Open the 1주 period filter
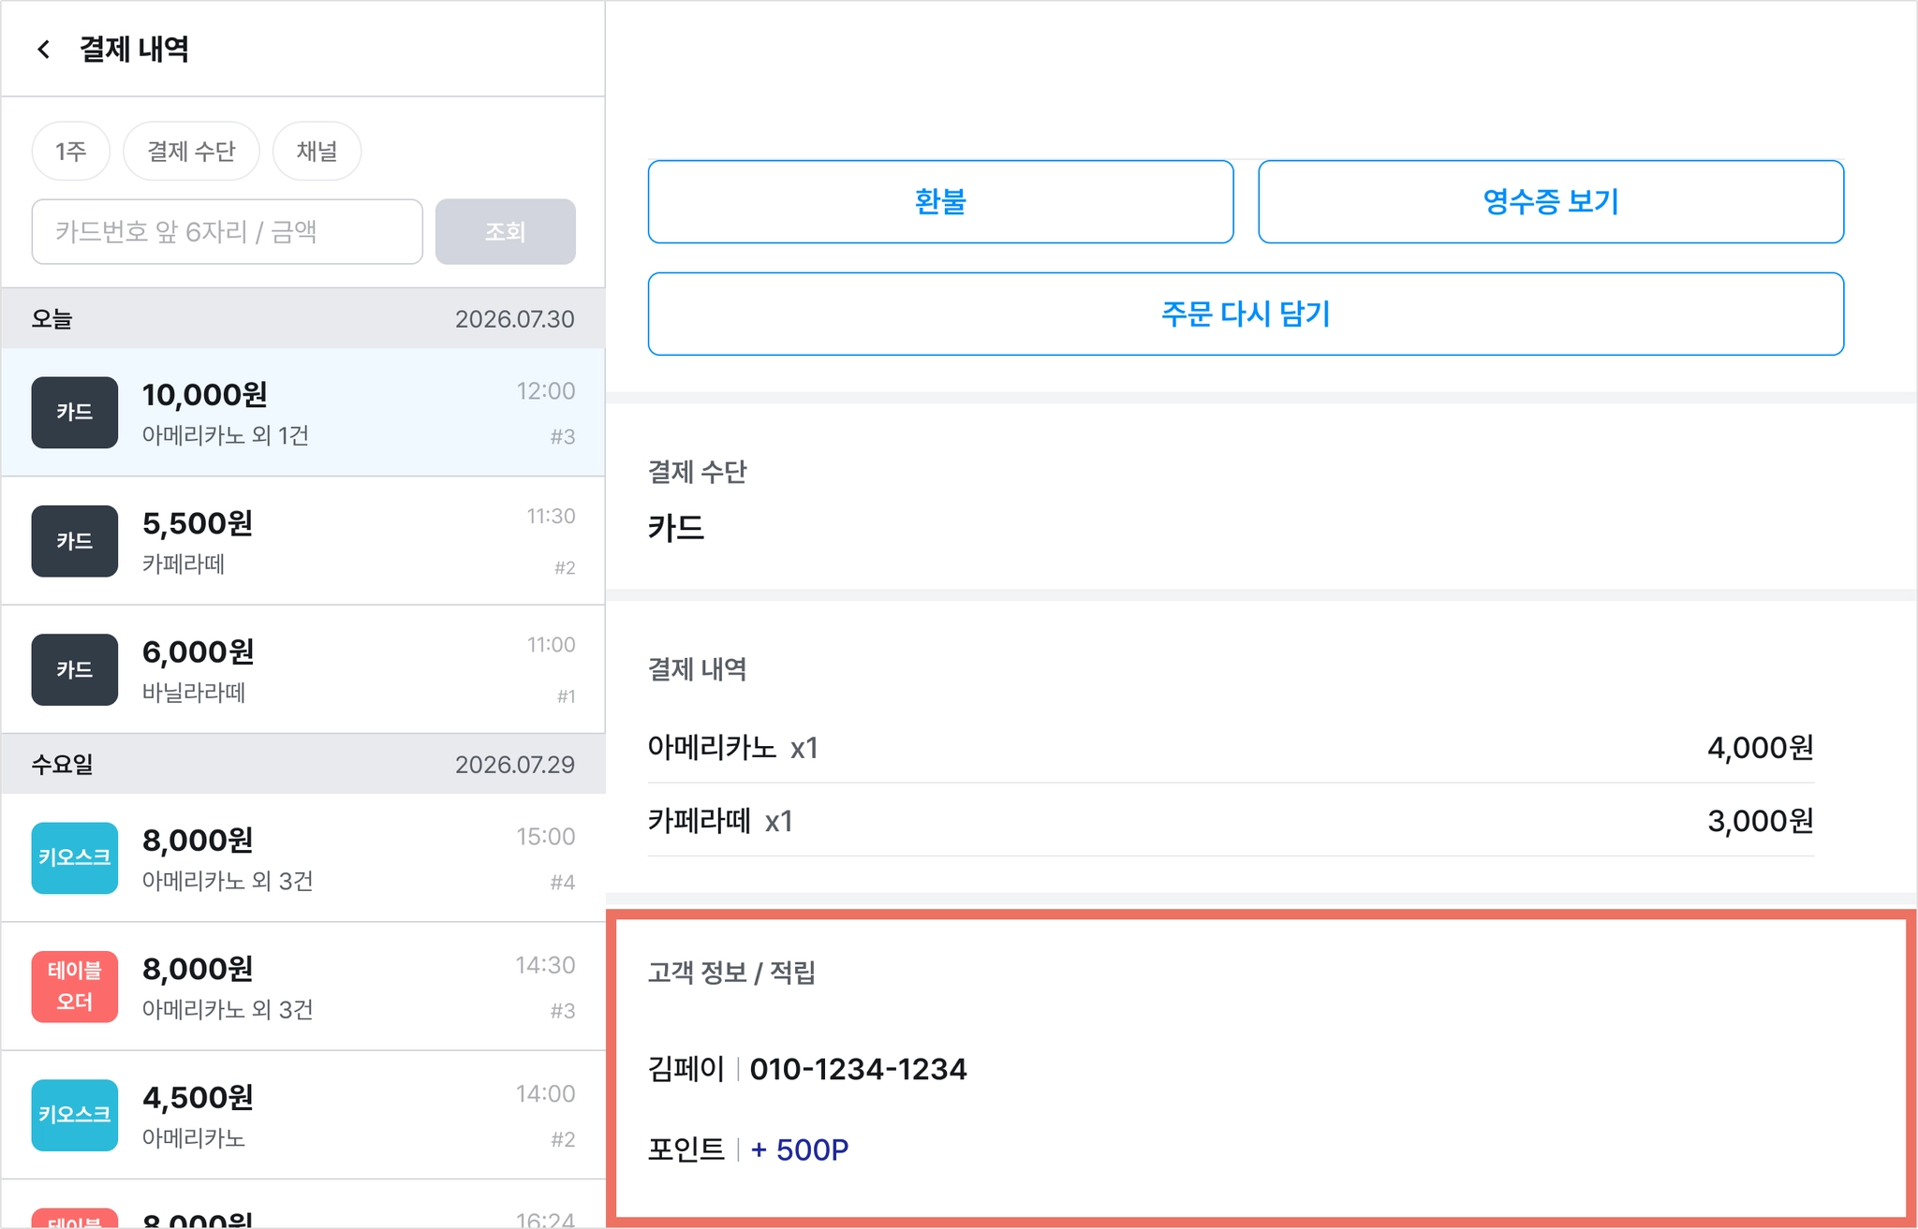 click(71, 151)
